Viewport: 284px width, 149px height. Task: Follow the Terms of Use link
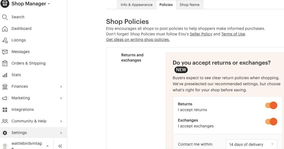click(x=233, y=34)
